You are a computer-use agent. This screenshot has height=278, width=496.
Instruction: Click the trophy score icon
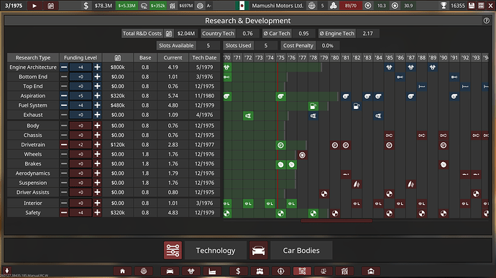[x=444, y=5]
